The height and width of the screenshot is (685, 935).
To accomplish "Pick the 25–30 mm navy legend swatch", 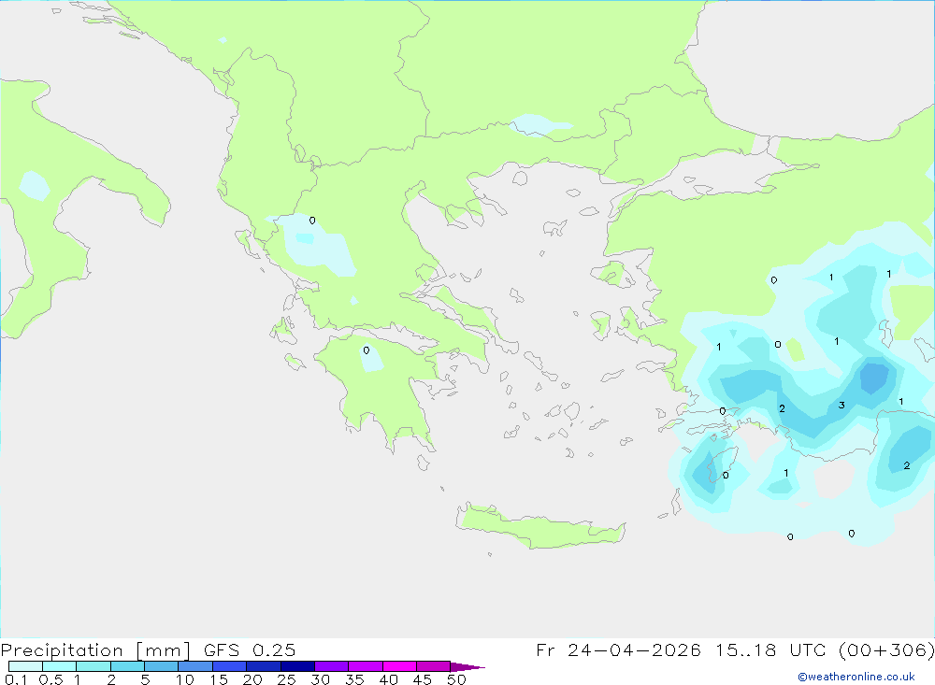I will (297, 666).
